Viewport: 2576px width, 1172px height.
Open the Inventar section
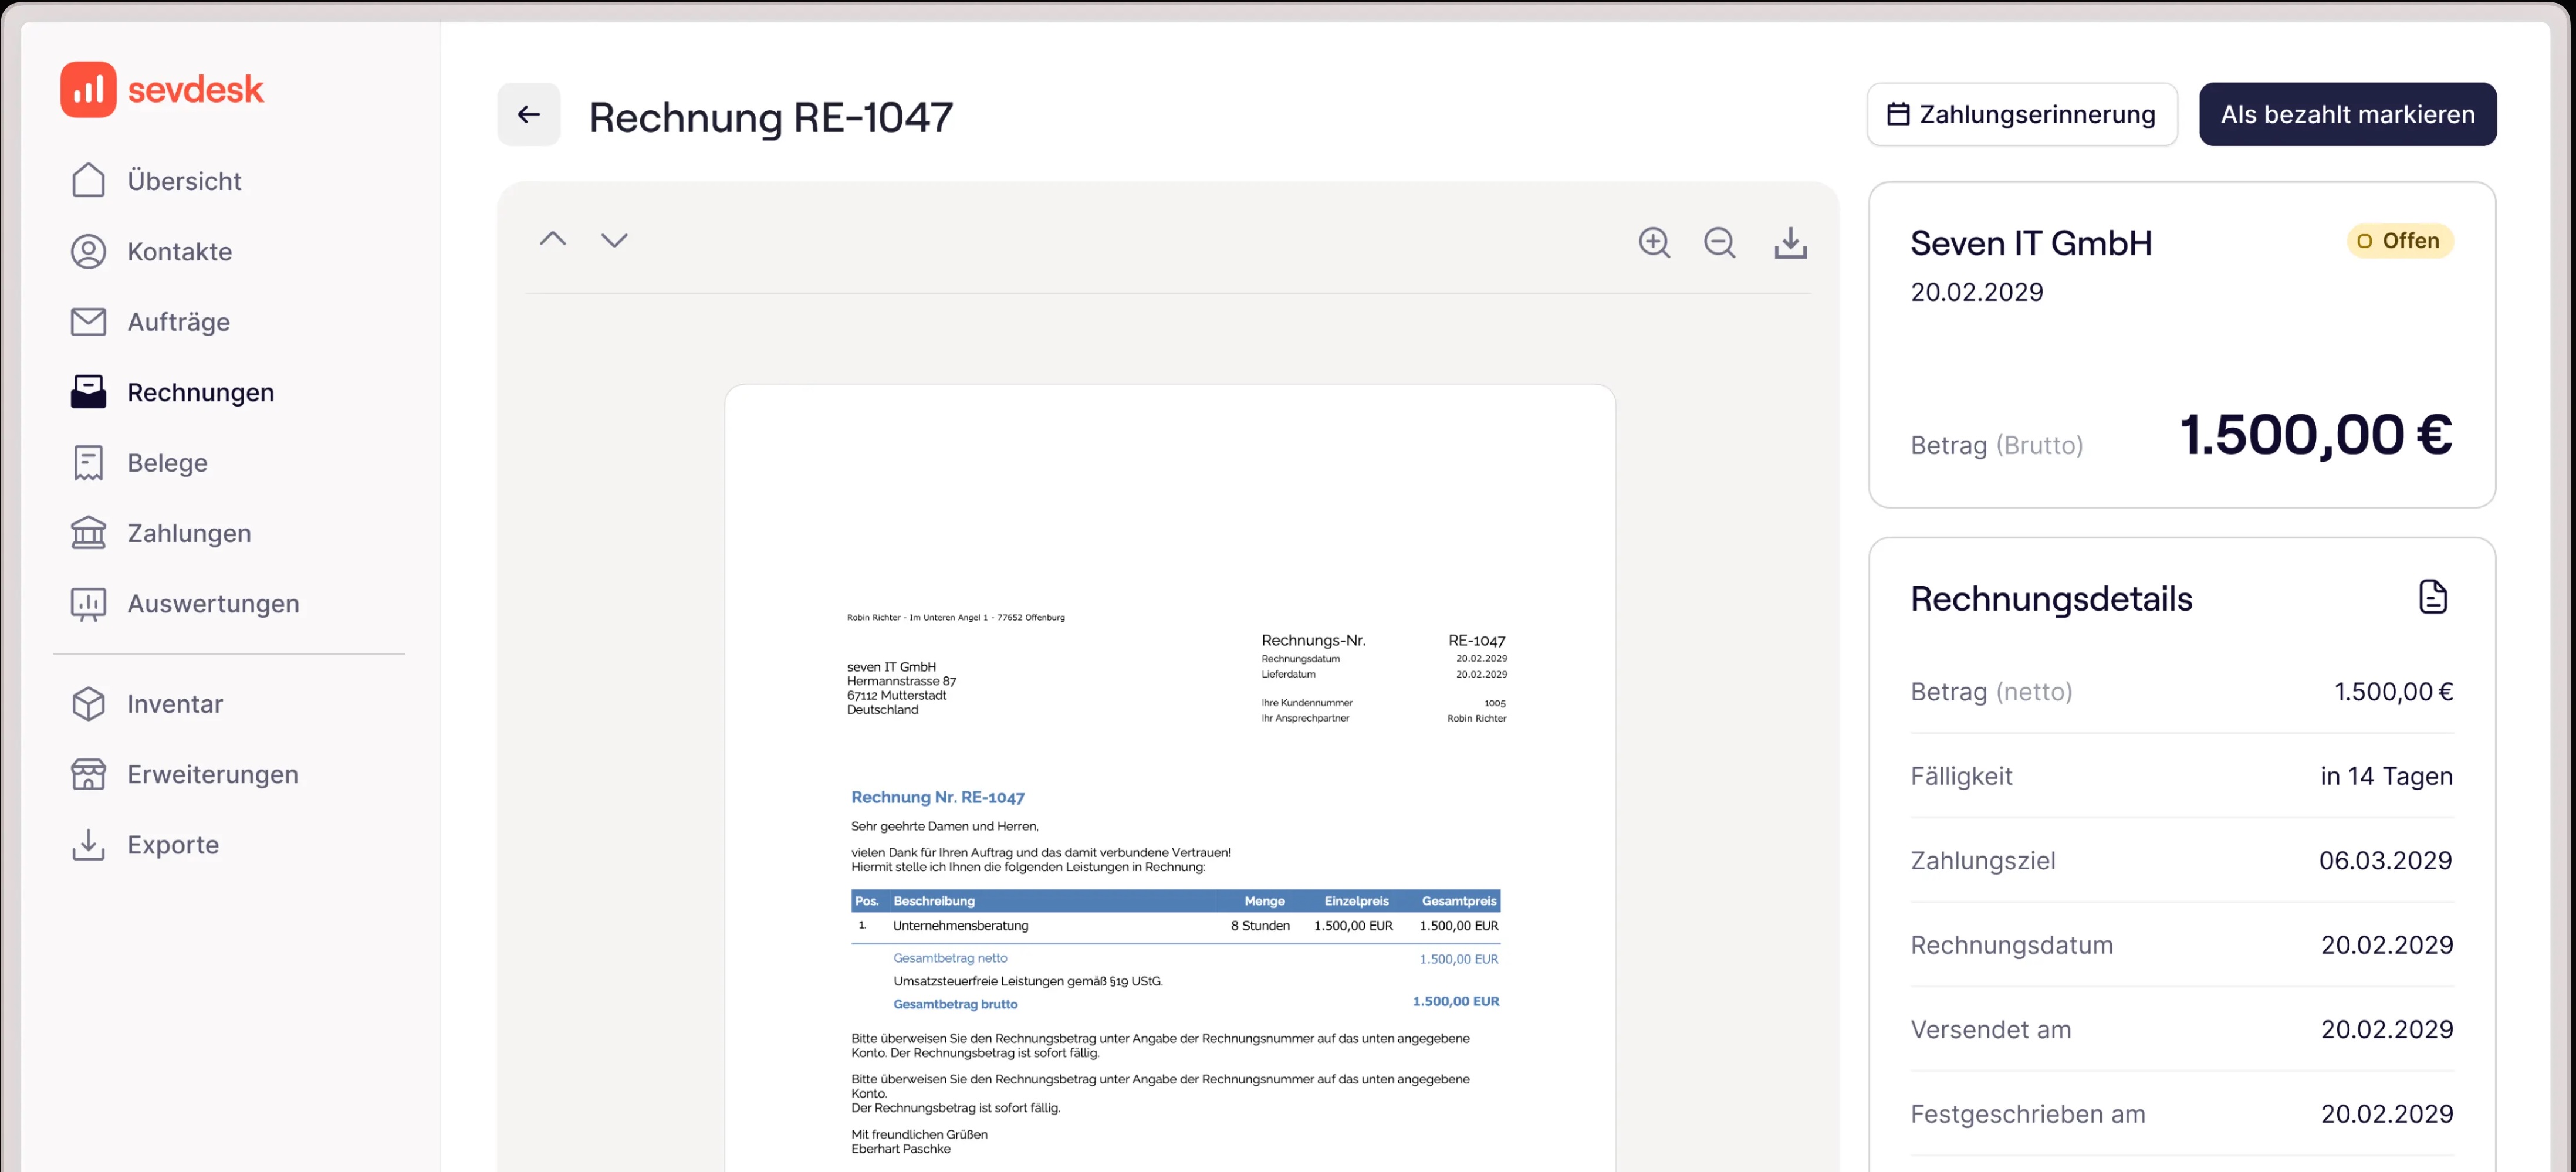point(174,704)
